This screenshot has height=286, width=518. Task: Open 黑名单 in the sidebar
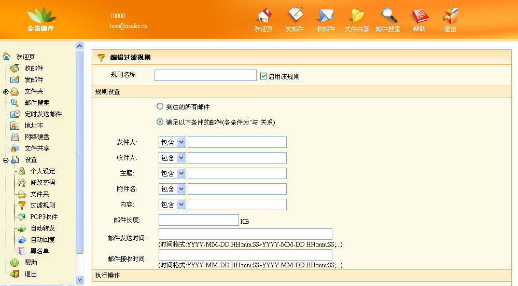(39, 251)
